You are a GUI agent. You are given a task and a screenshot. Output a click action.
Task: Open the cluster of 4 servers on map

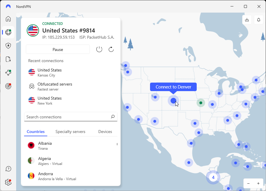213,177
